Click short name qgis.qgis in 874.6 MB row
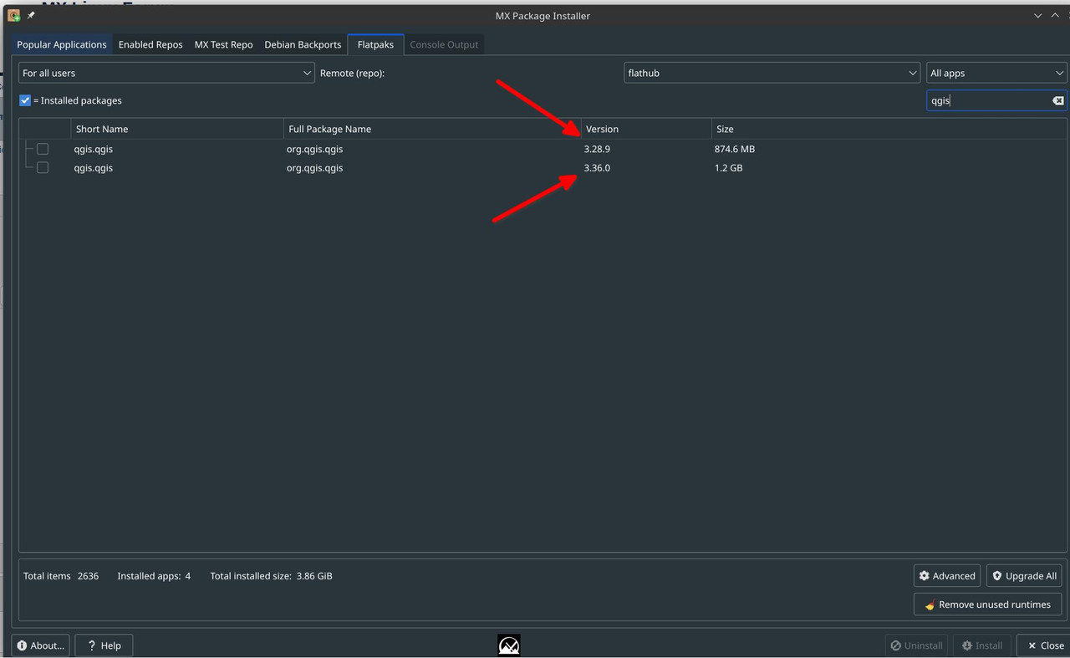 tap(94, 149)
